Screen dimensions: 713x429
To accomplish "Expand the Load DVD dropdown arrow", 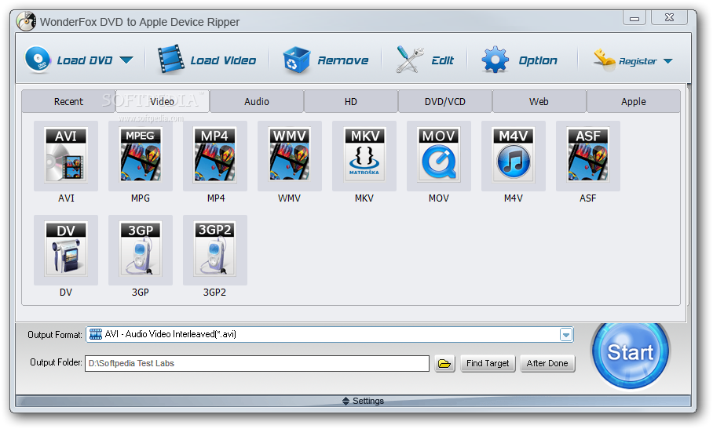I will (126, 60).
